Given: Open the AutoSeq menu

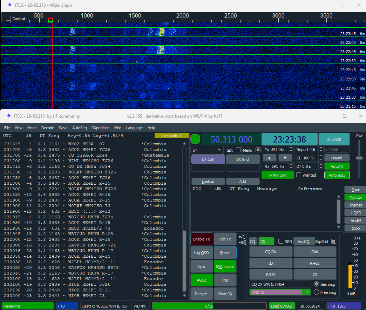Looking at the screenshot, I should click(x=79, y=128).
